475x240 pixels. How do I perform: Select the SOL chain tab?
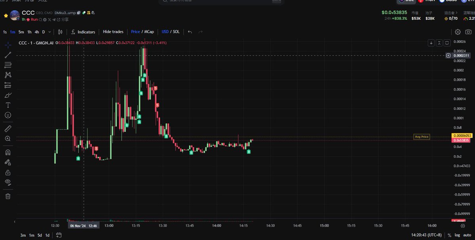coord(407,1)
